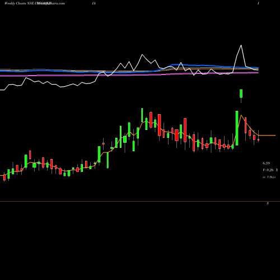This screenshot has width=280, height=280.
Task: Click the 'IA' label at chart top
Action: click(94, 3)
